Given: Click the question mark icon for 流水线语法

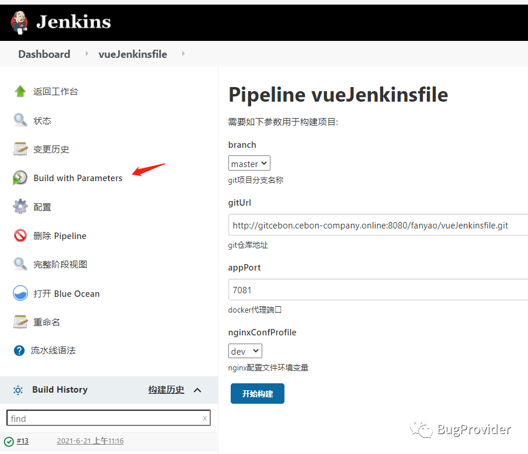Looking at the screenshot, I should coord(20,351).
